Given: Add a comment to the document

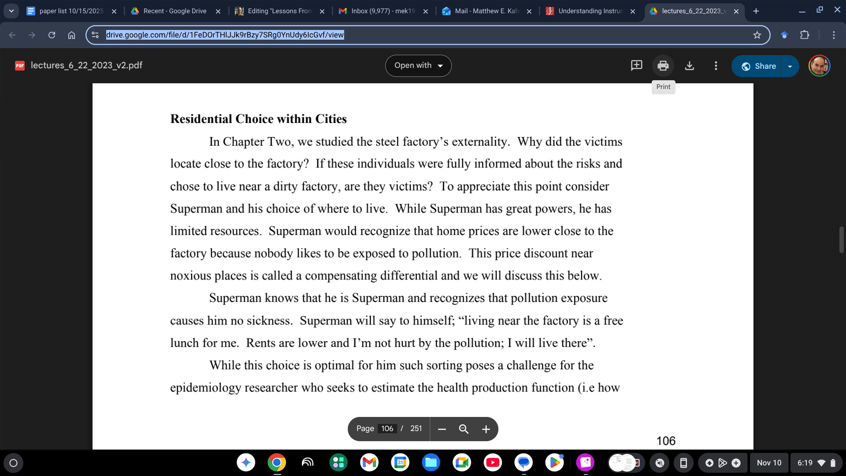Looking at the screenshot, I should (636, 66).
